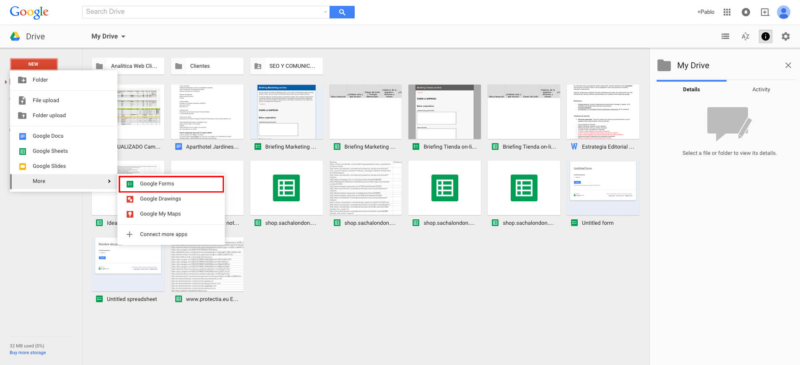Open search options dropdown arrow
This screenshot has height=365, width=800.
(325, 12)
